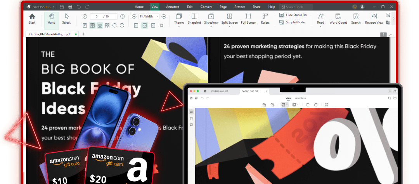Open the page thumbnails grid view
419x184 pixels.
[x=107, y=25]
